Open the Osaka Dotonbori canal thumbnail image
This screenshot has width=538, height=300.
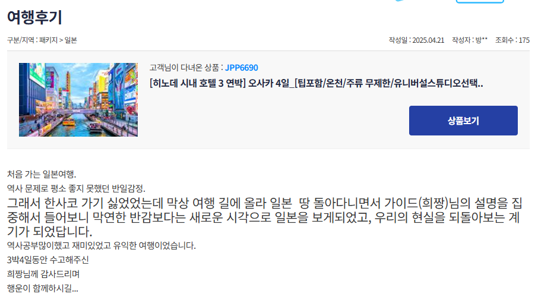click(78, 100)
